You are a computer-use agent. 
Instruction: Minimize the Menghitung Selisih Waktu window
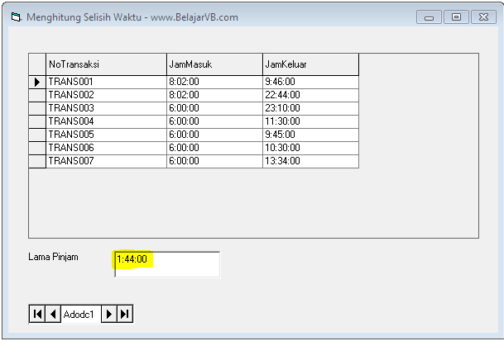tap(430, 17)
